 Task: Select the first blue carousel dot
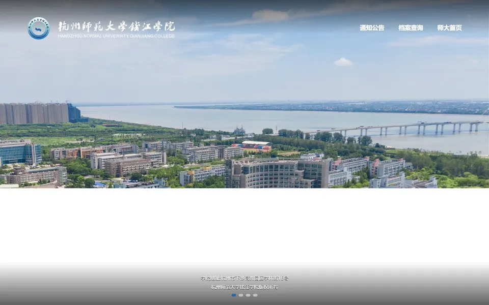click(x=234, y=295)
